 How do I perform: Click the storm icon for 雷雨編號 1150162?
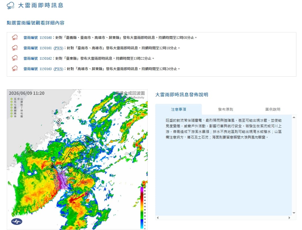tap(15, 58)
